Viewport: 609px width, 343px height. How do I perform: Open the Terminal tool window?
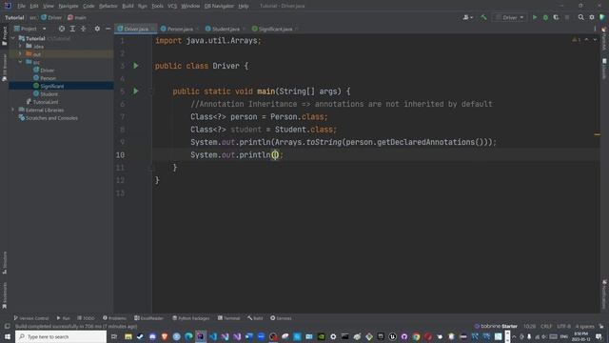coord(228,318)
